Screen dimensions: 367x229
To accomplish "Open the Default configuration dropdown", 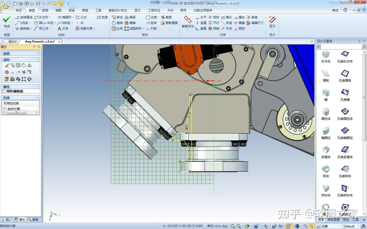I will 359,226.
